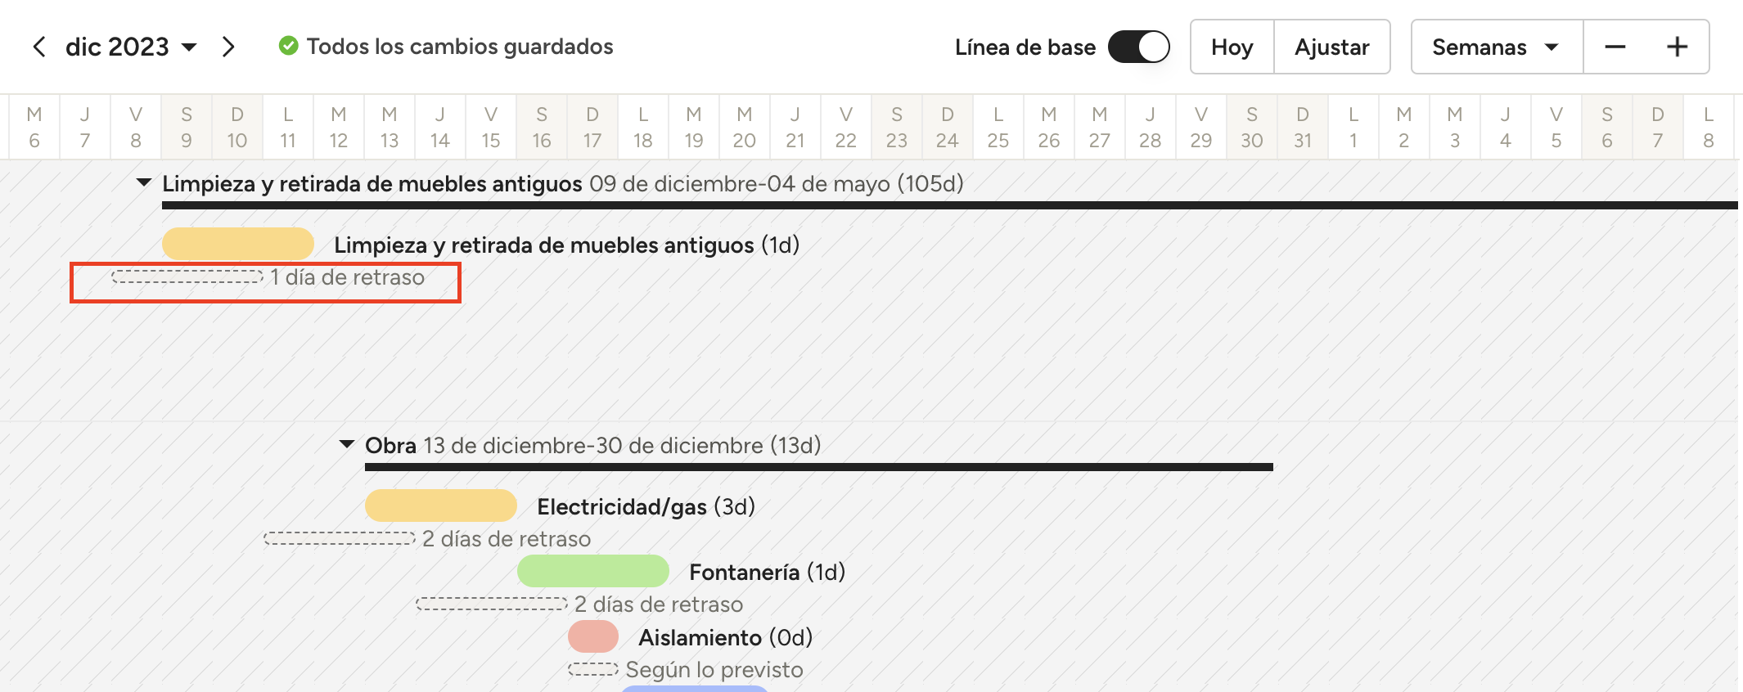Zoom in timeline with plus icon
The width and height of the screenshot is (1743, 692).
[1677, 47]
